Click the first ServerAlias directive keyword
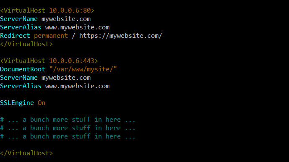This screenshot has width=289, height=162. point(21,27)
